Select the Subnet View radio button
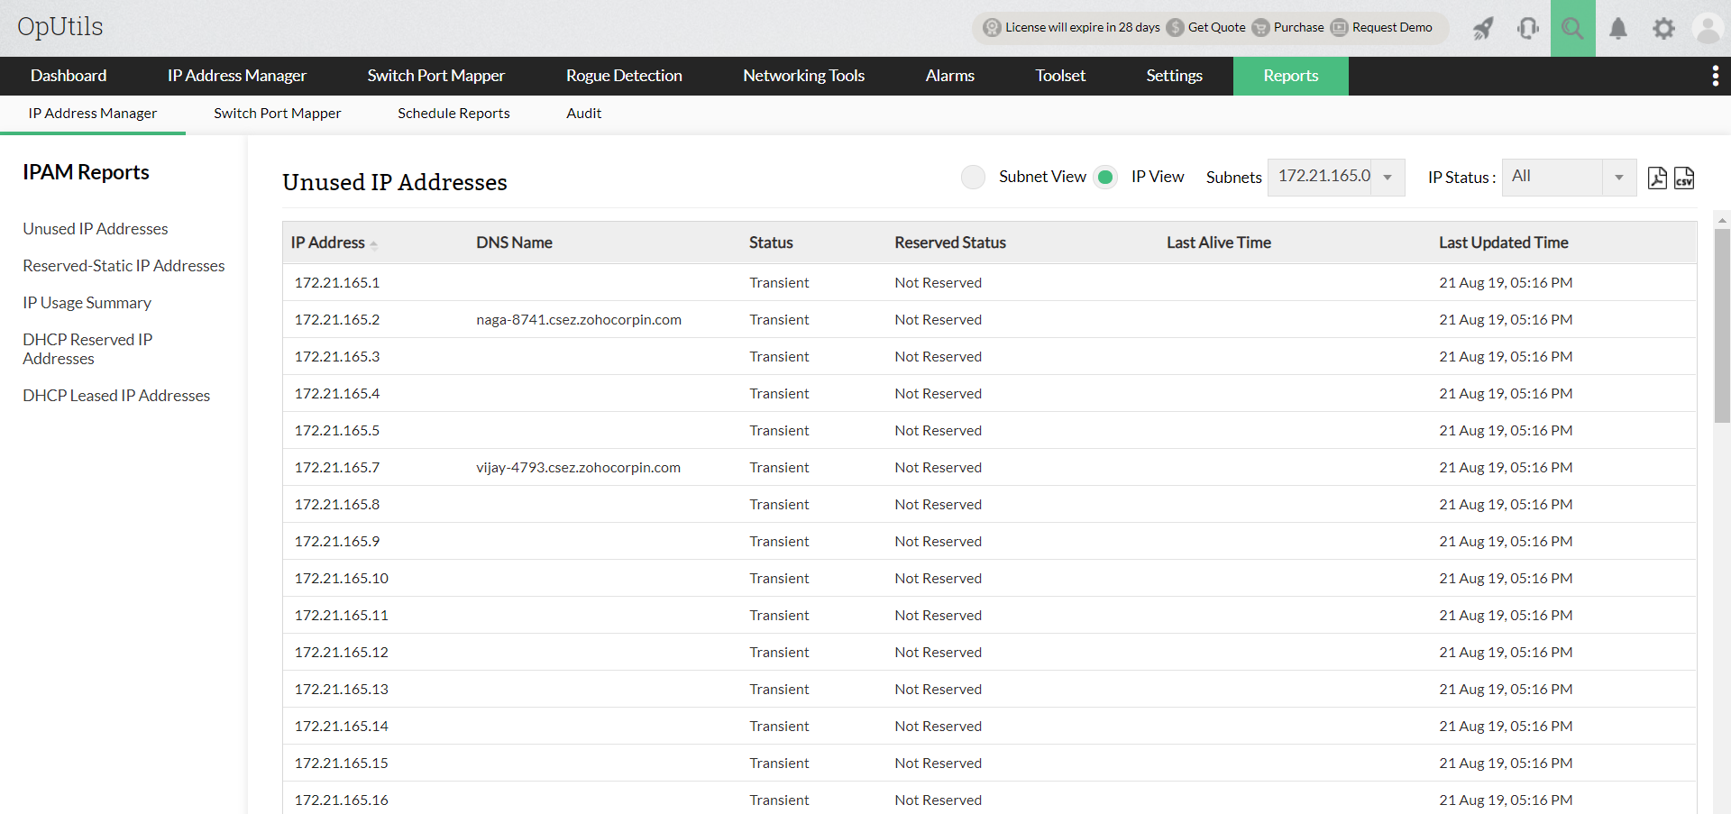Screen dimensions: 1731x814 tap(973, 177)
